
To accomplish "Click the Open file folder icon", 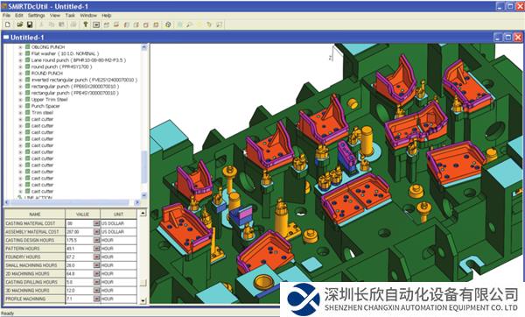I will point(20,25).
